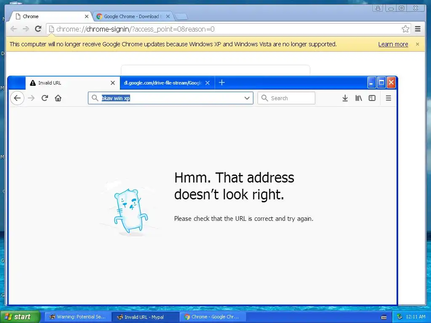Switch to the Invalid URL tab
The image size is (431, 323).
[72, 83]
